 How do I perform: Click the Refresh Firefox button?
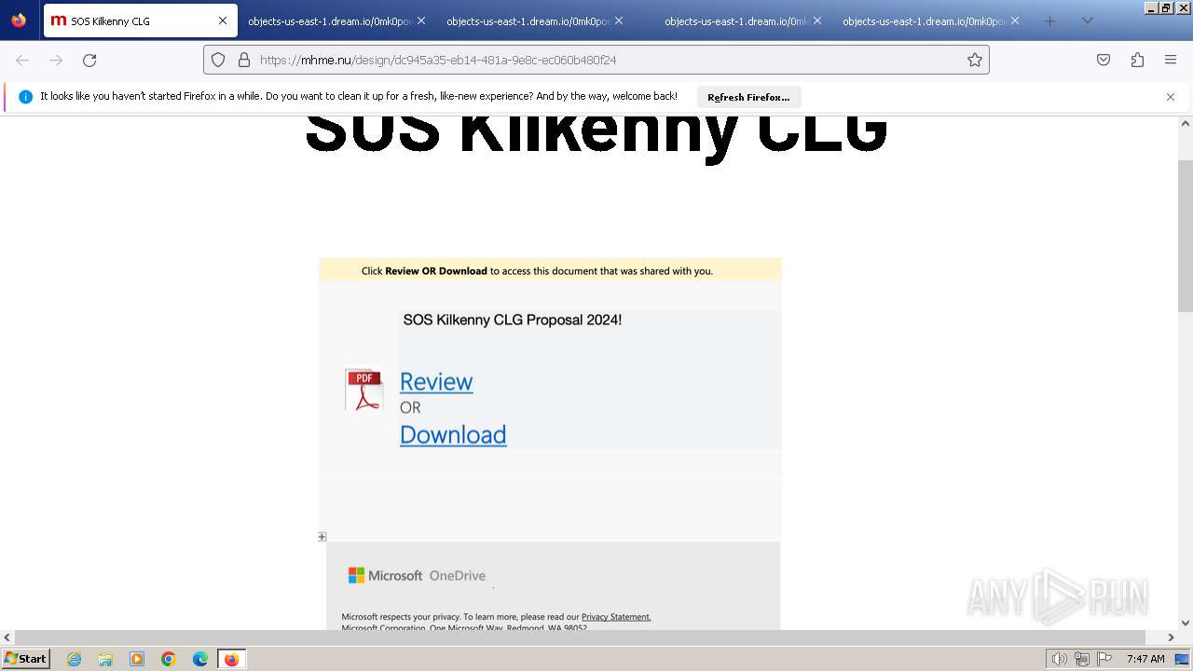[x=748, y=97]
